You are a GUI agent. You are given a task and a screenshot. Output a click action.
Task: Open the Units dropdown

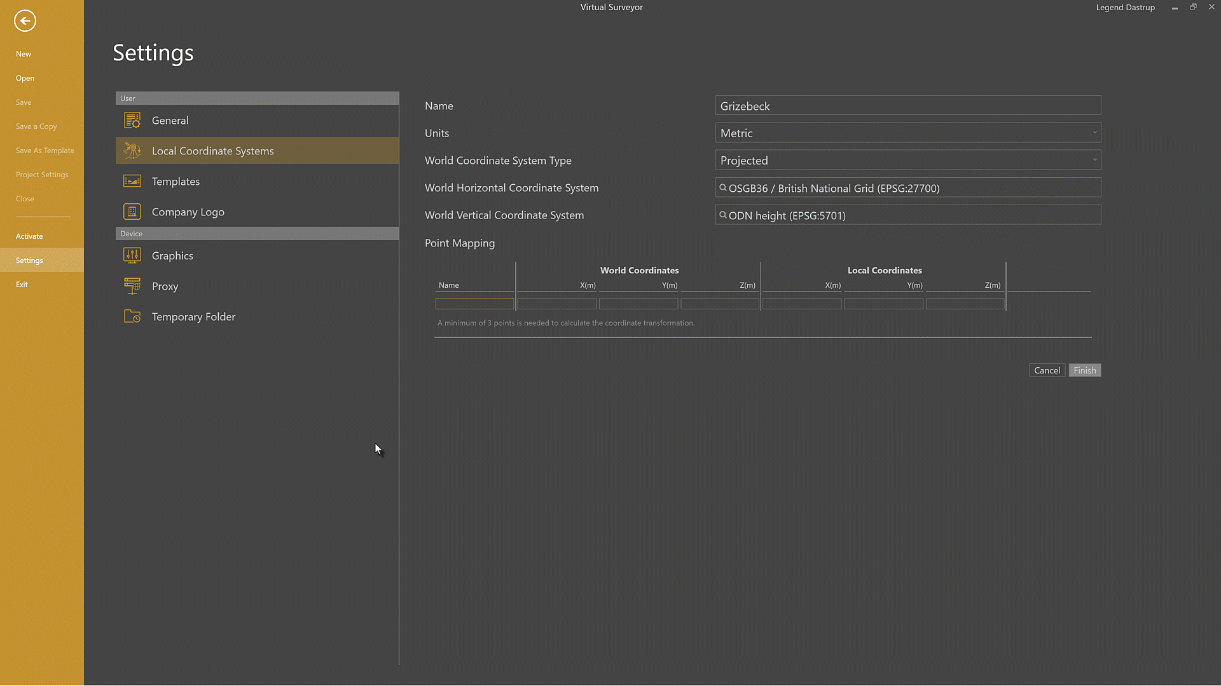click(1094, 133)
